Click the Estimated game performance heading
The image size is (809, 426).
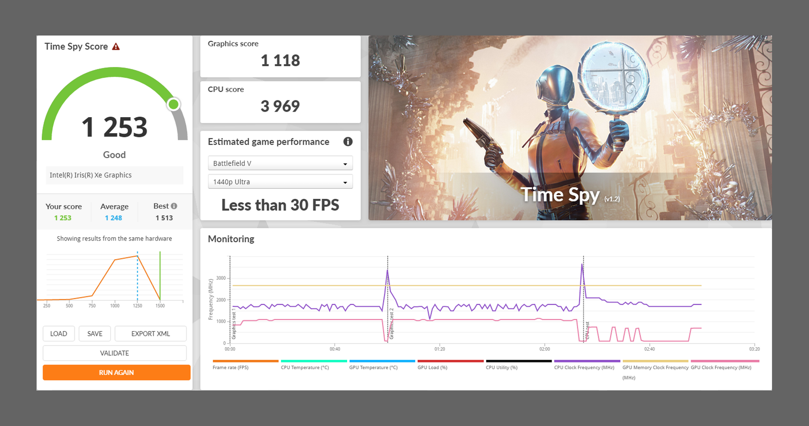pos(268,142)
